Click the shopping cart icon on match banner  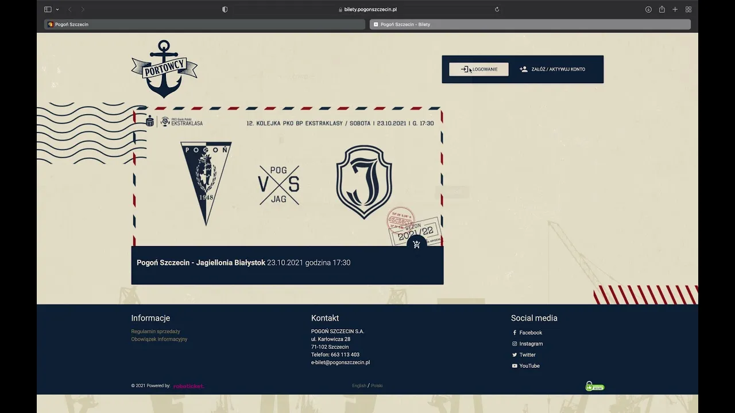click(416, 244)
